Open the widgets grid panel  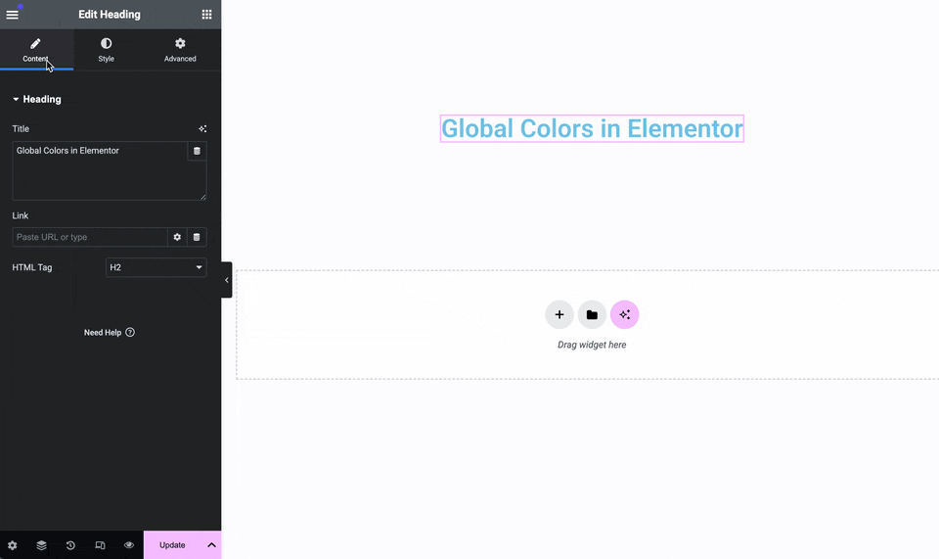coord(206,15)
